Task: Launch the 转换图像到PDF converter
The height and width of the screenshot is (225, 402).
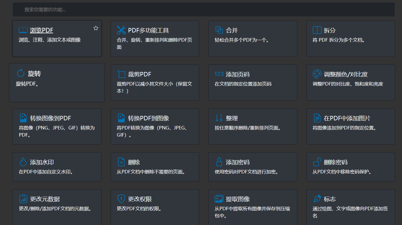Action: click(57, 126)
